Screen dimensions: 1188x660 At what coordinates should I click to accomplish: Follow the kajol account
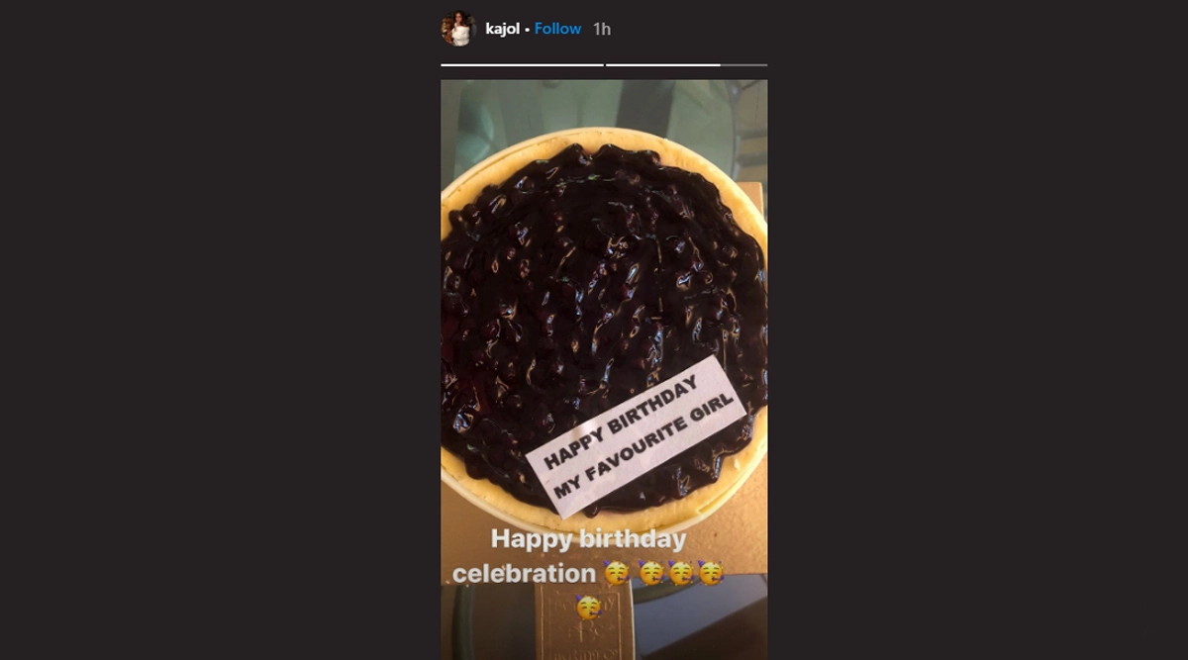pyautogui.click(x=557, y=29)
